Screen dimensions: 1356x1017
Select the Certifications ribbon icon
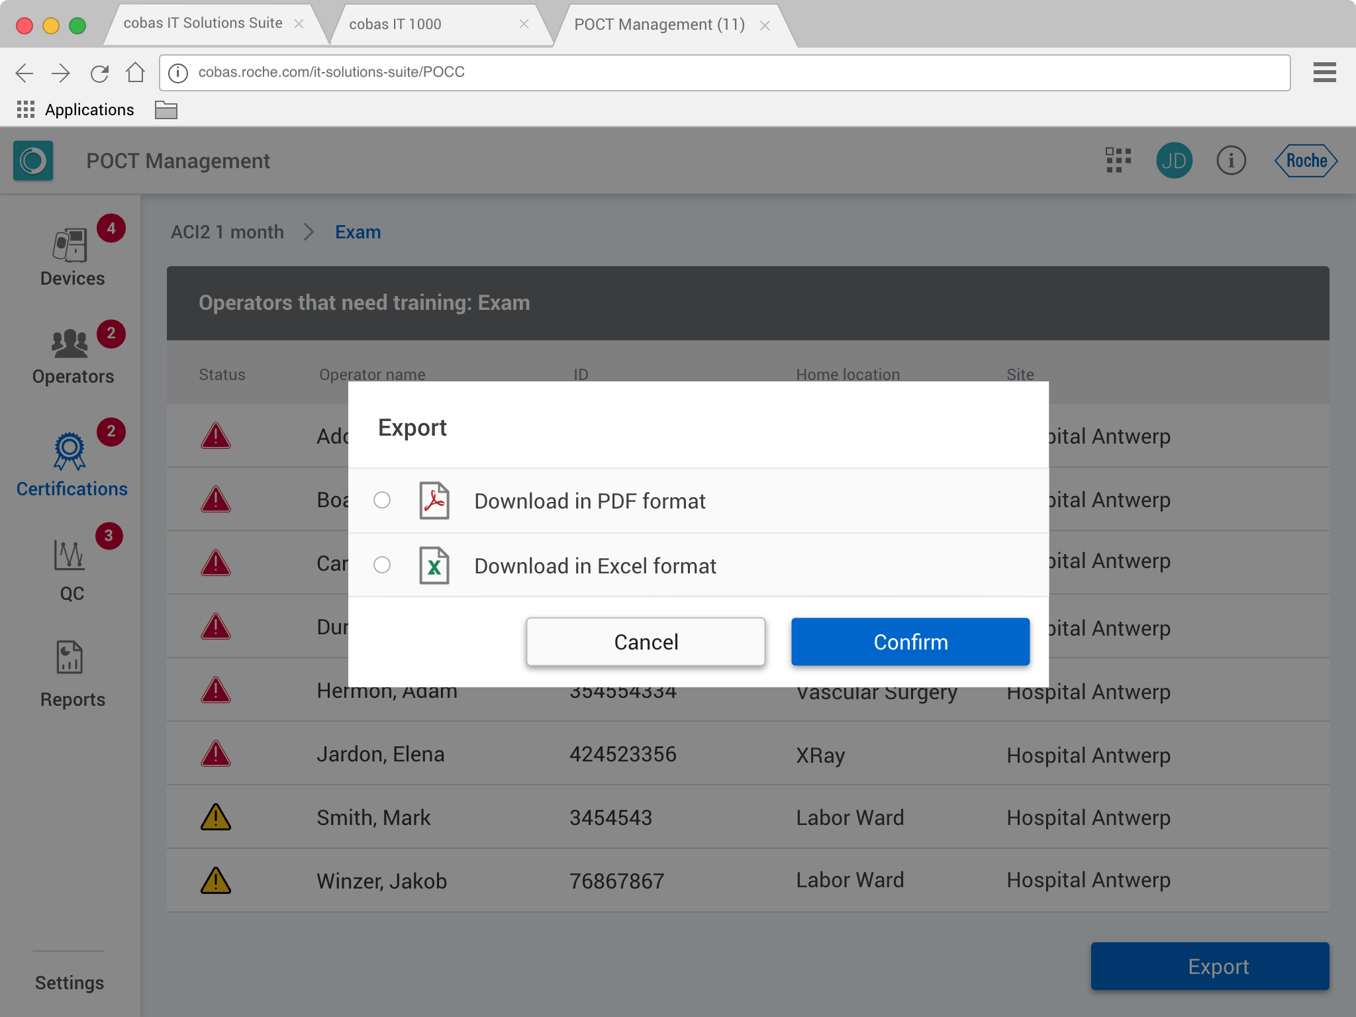point(70,452)
